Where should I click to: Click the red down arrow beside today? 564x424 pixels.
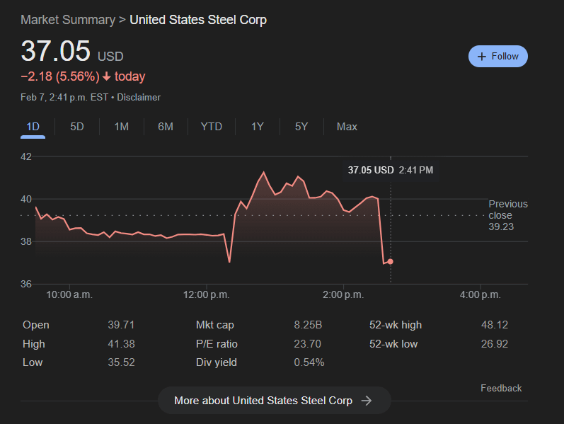click(x=106, y=76)
